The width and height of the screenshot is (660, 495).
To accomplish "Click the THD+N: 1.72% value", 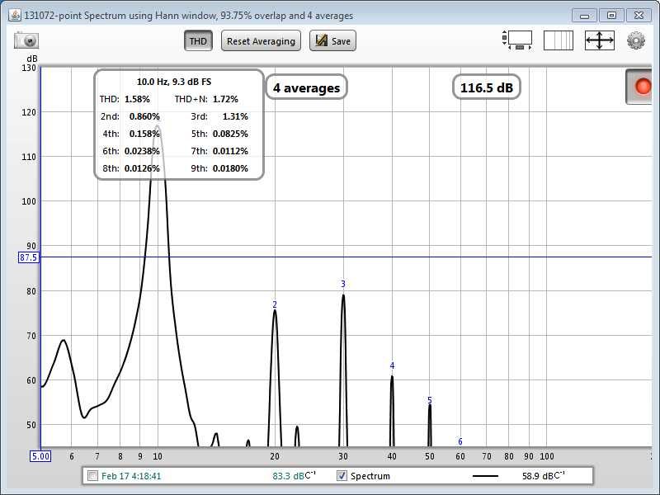I will point(225,99).
